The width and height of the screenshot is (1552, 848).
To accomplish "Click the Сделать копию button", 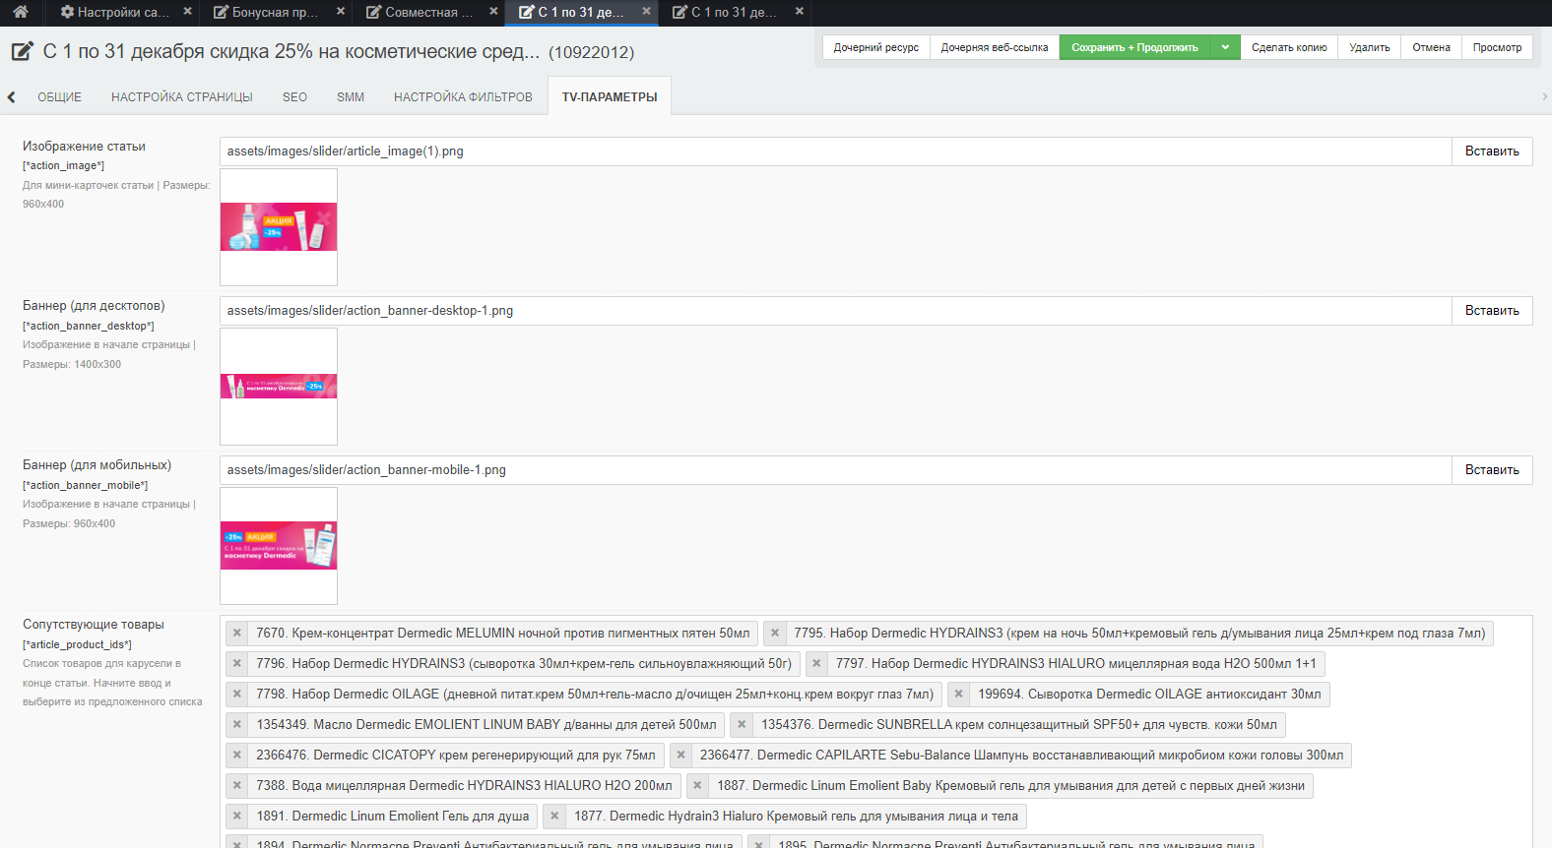I will [x=1289, y=47].
